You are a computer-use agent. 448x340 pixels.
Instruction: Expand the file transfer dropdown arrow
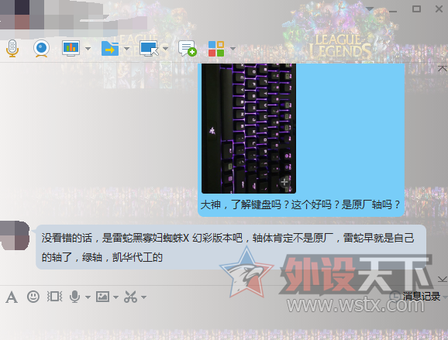point(126,49)
